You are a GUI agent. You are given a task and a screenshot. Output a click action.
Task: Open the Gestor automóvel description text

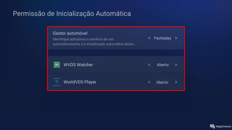pyautogui.click(x=94, y=42)
